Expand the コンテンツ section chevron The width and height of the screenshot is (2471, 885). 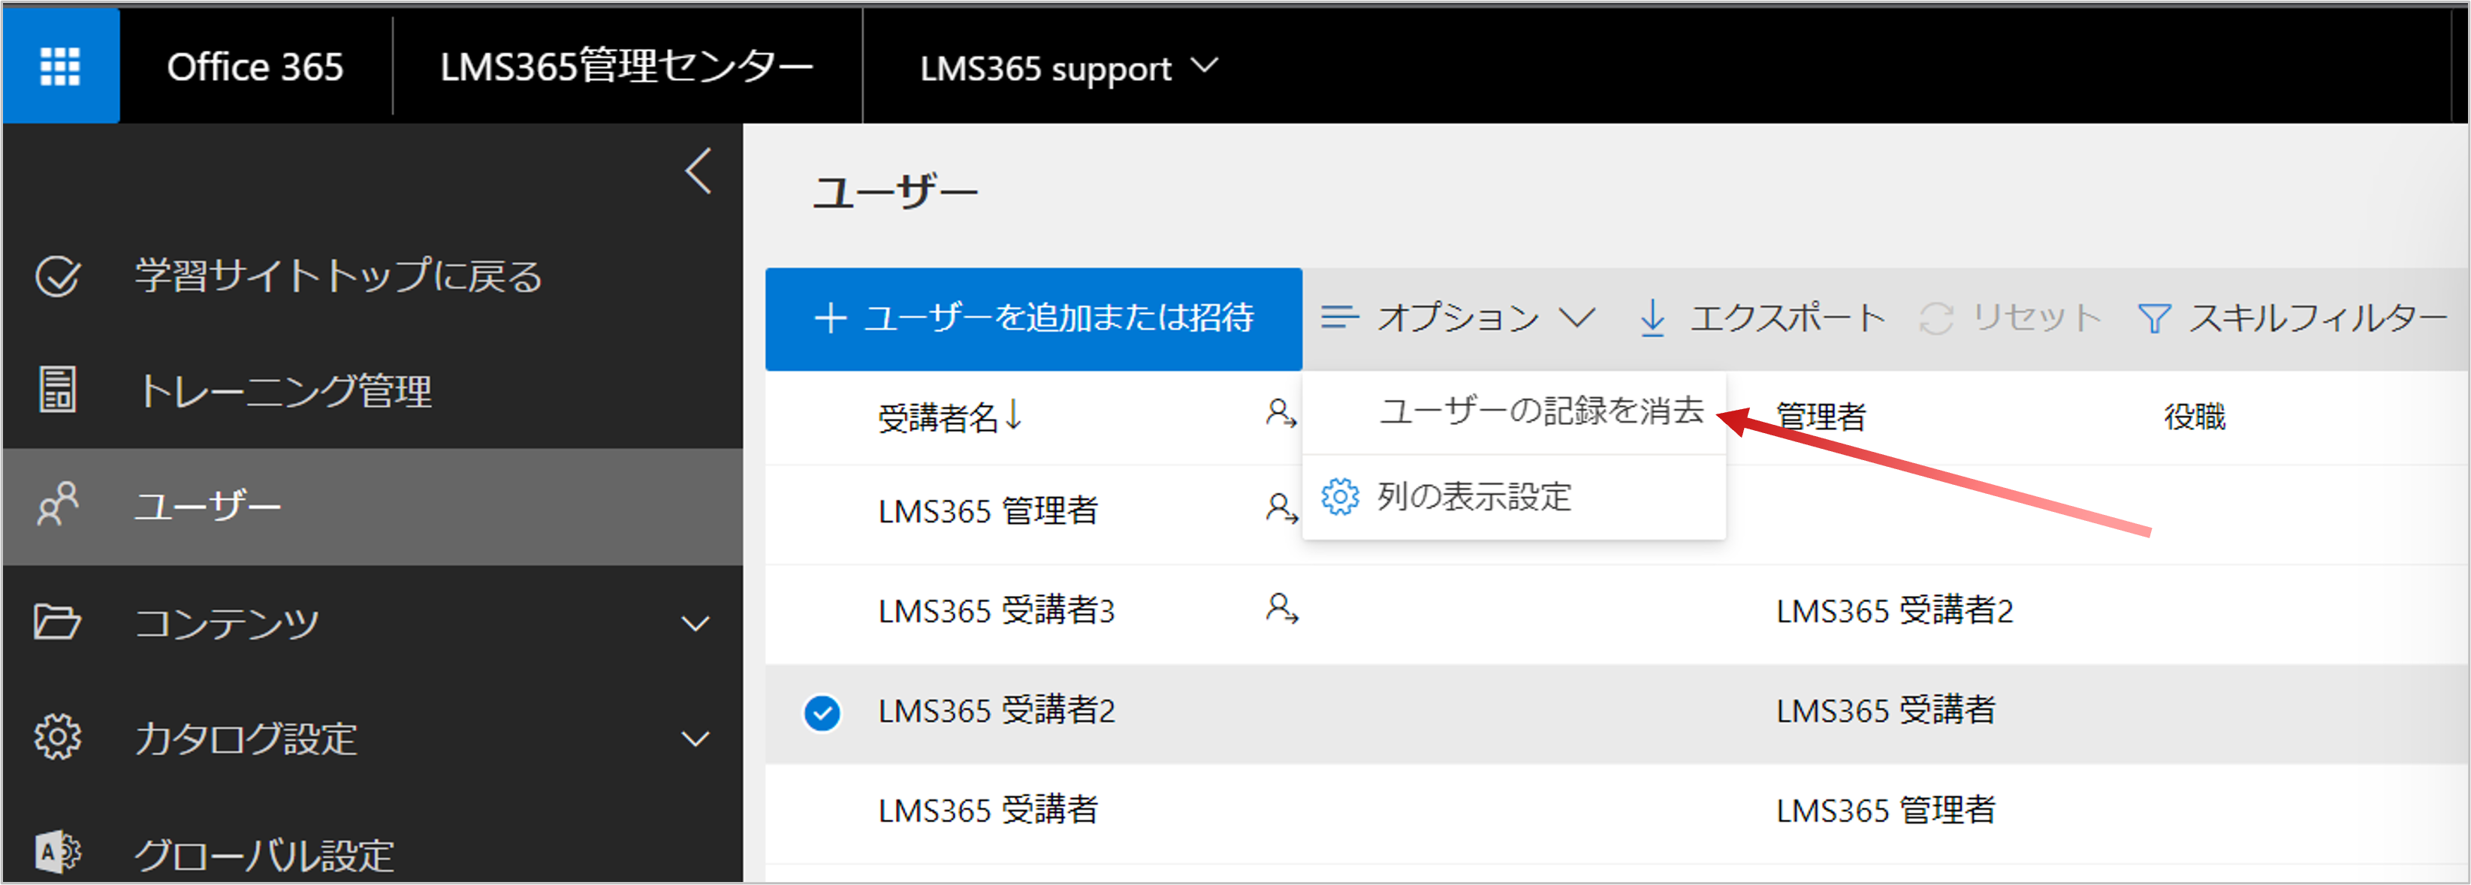pyautogui.click(x=695, y=623)
